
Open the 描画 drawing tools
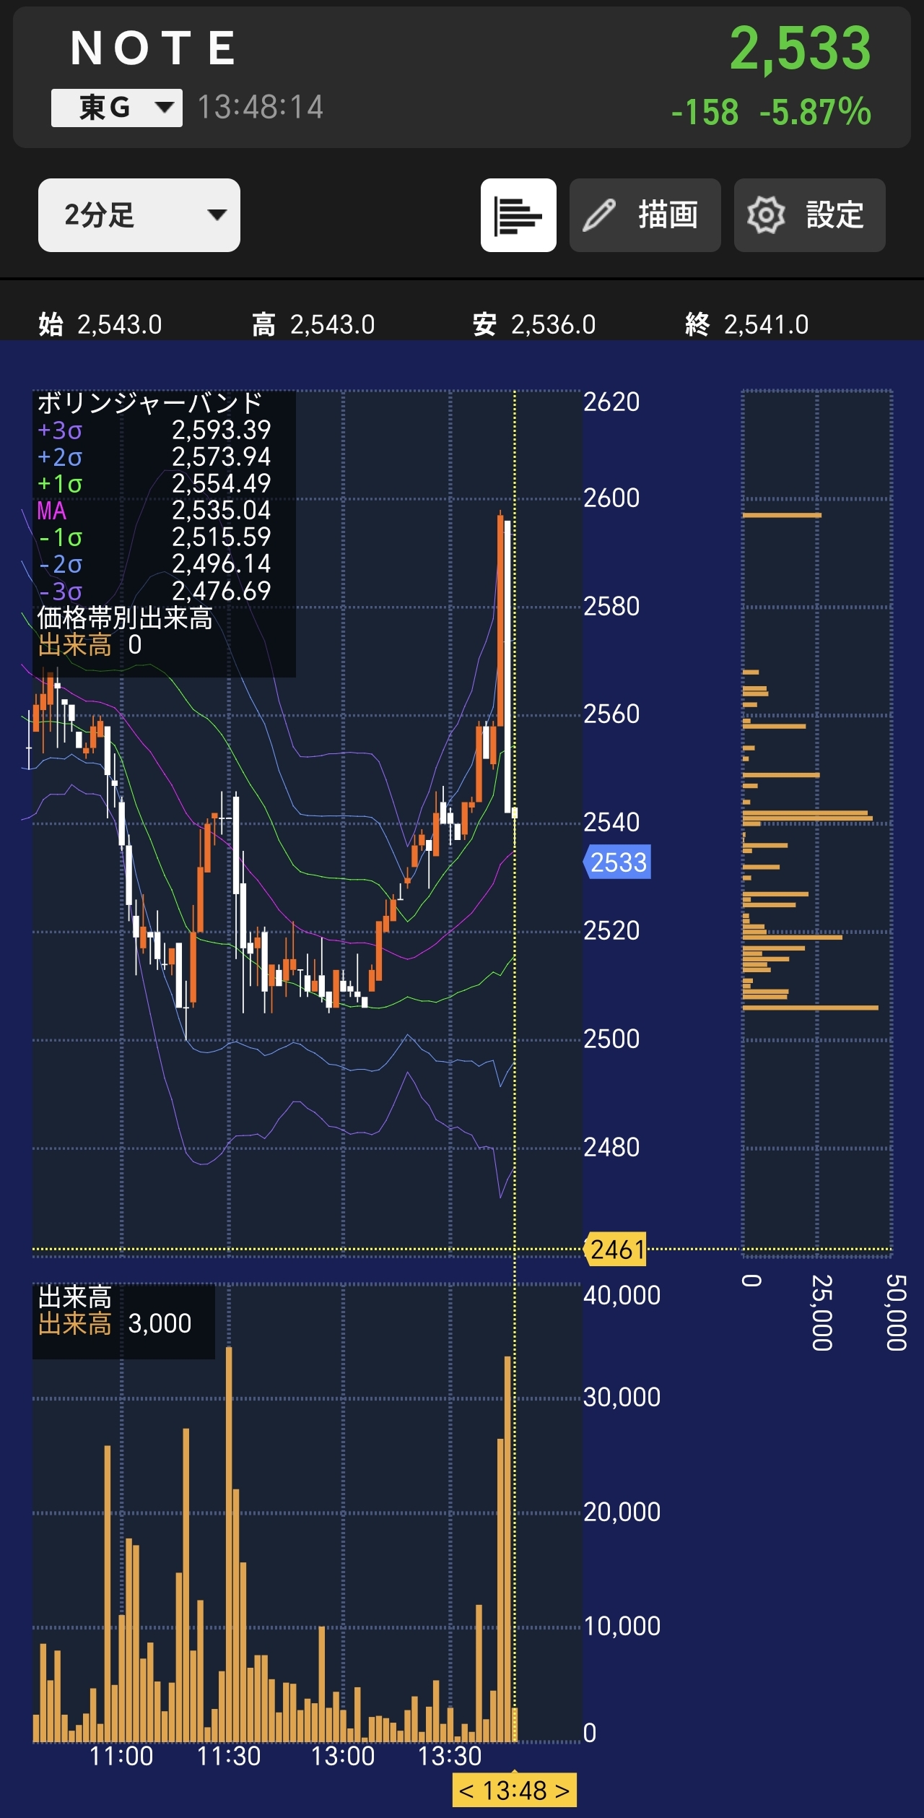[x=645, y=215]
